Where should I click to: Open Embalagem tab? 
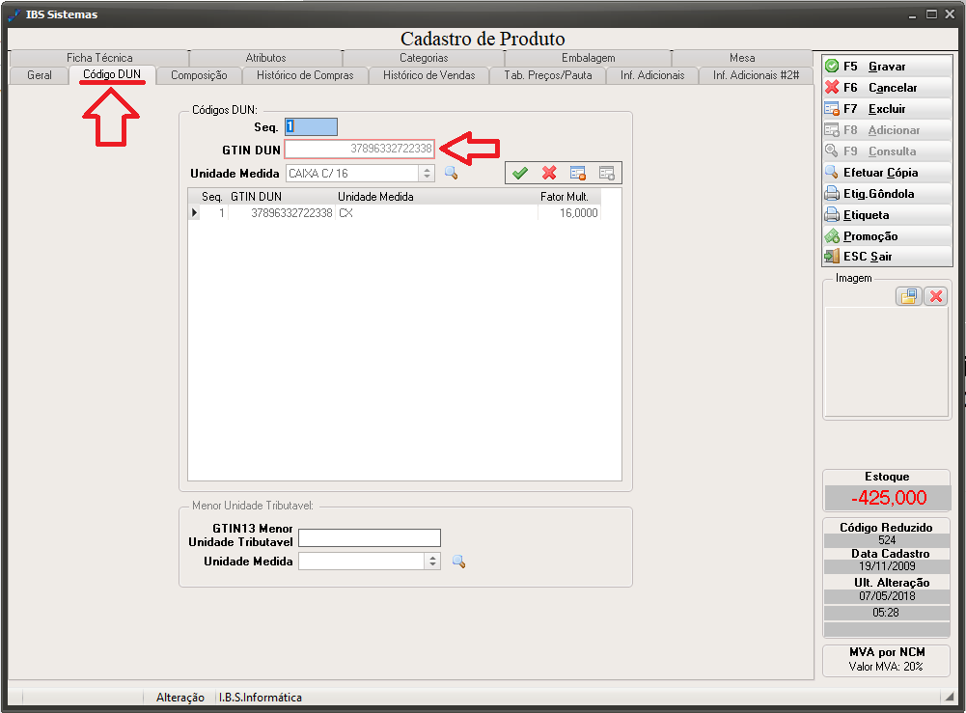point(588,58)
